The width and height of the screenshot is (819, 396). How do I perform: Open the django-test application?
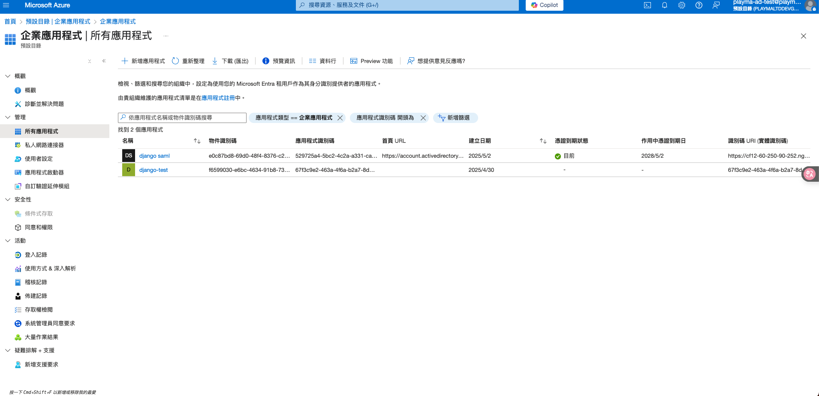point(154,170)
